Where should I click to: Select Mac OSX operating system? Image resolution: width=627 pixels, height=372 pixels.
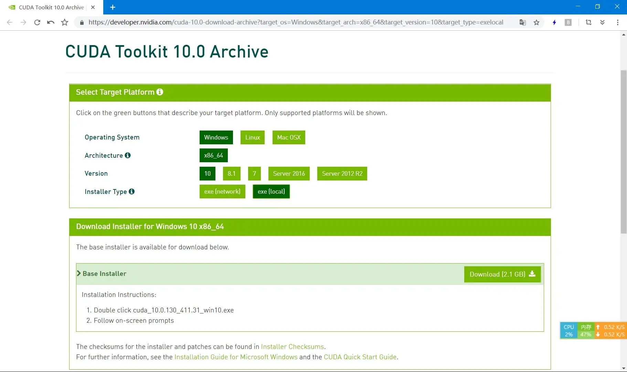click(289, 137)
